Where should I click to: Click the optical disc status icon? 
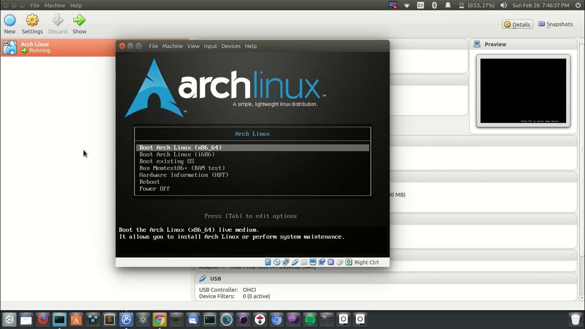pyautogui.click(x=277, y=262)
